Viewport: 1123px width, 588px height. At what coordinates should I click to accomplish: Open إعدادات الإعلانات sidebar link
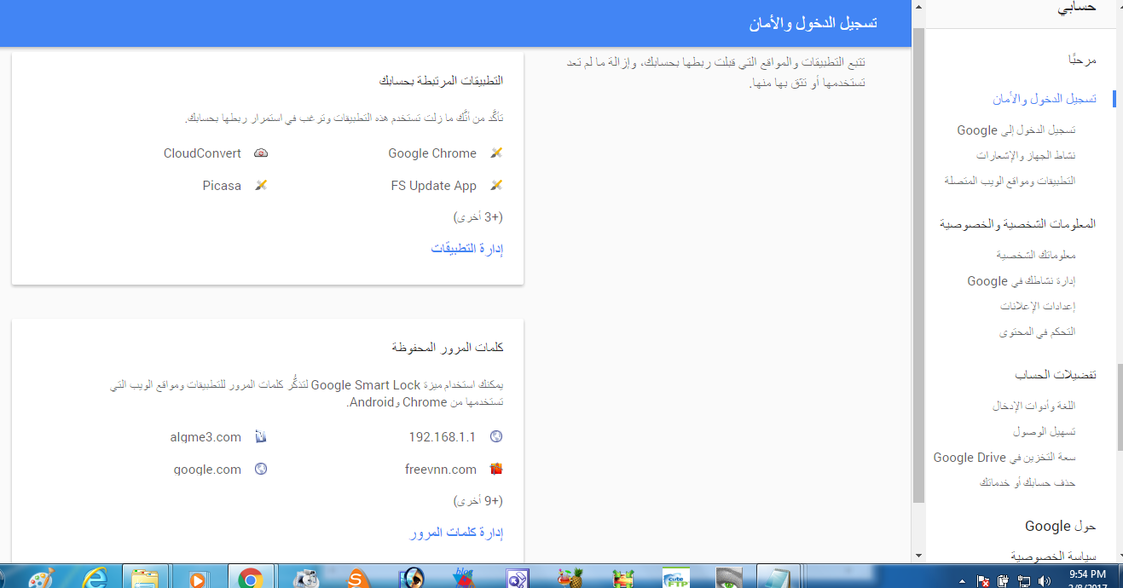1038,307
